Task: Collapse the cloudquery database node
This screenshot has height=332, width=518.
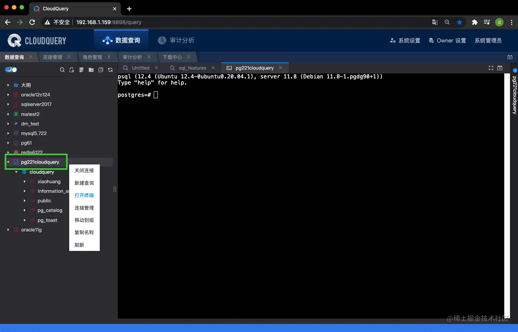Action: (x=16, y=172)
